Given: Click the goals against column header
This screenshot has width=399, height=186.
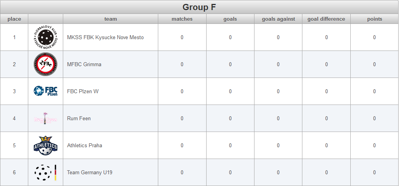Looking at the screenshot, I should pyautogui.click(x=278, y=19).
